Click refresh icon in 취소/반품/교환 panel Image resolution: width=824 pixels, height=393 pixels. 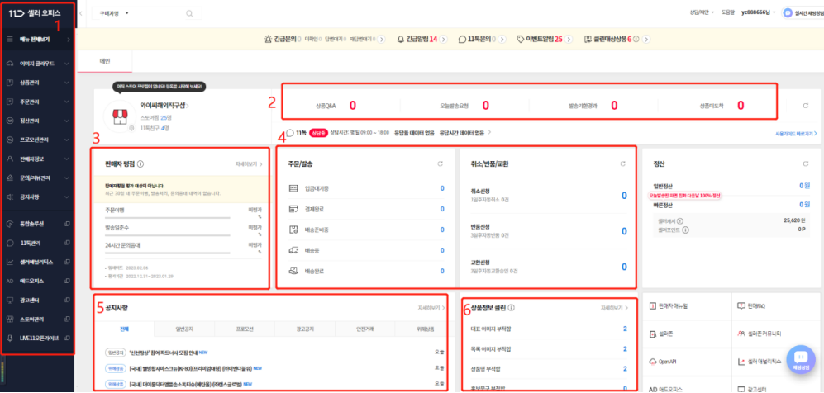coord(622,163)
